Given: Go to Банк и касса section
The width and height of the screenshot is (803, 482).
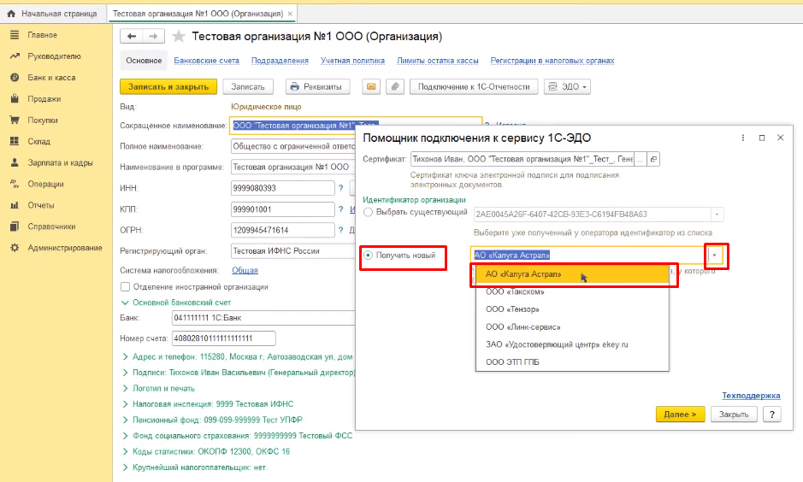Looking at the screenshot, I should [51, 78].
